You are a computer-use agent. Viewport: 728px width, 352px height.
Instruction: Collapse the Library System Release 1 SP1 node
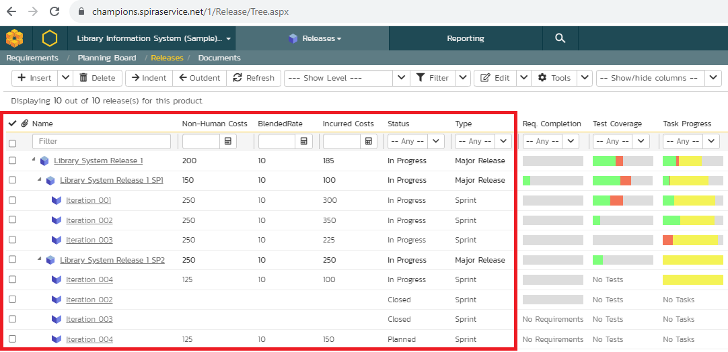[x=39, y=180]
